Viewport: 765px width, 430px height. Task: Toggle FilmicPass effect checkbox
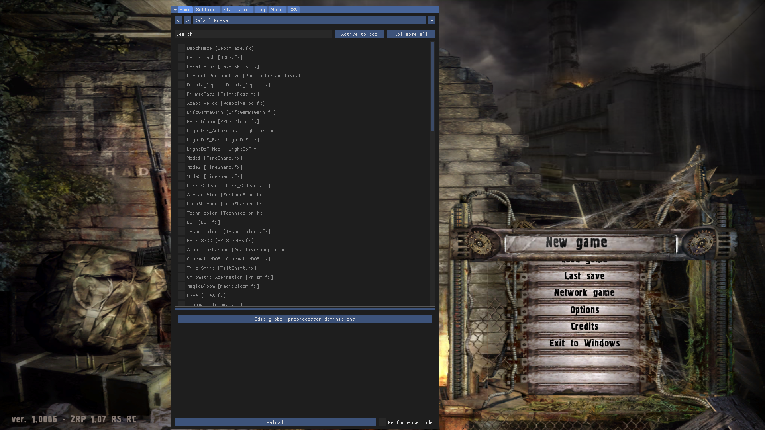181,94
